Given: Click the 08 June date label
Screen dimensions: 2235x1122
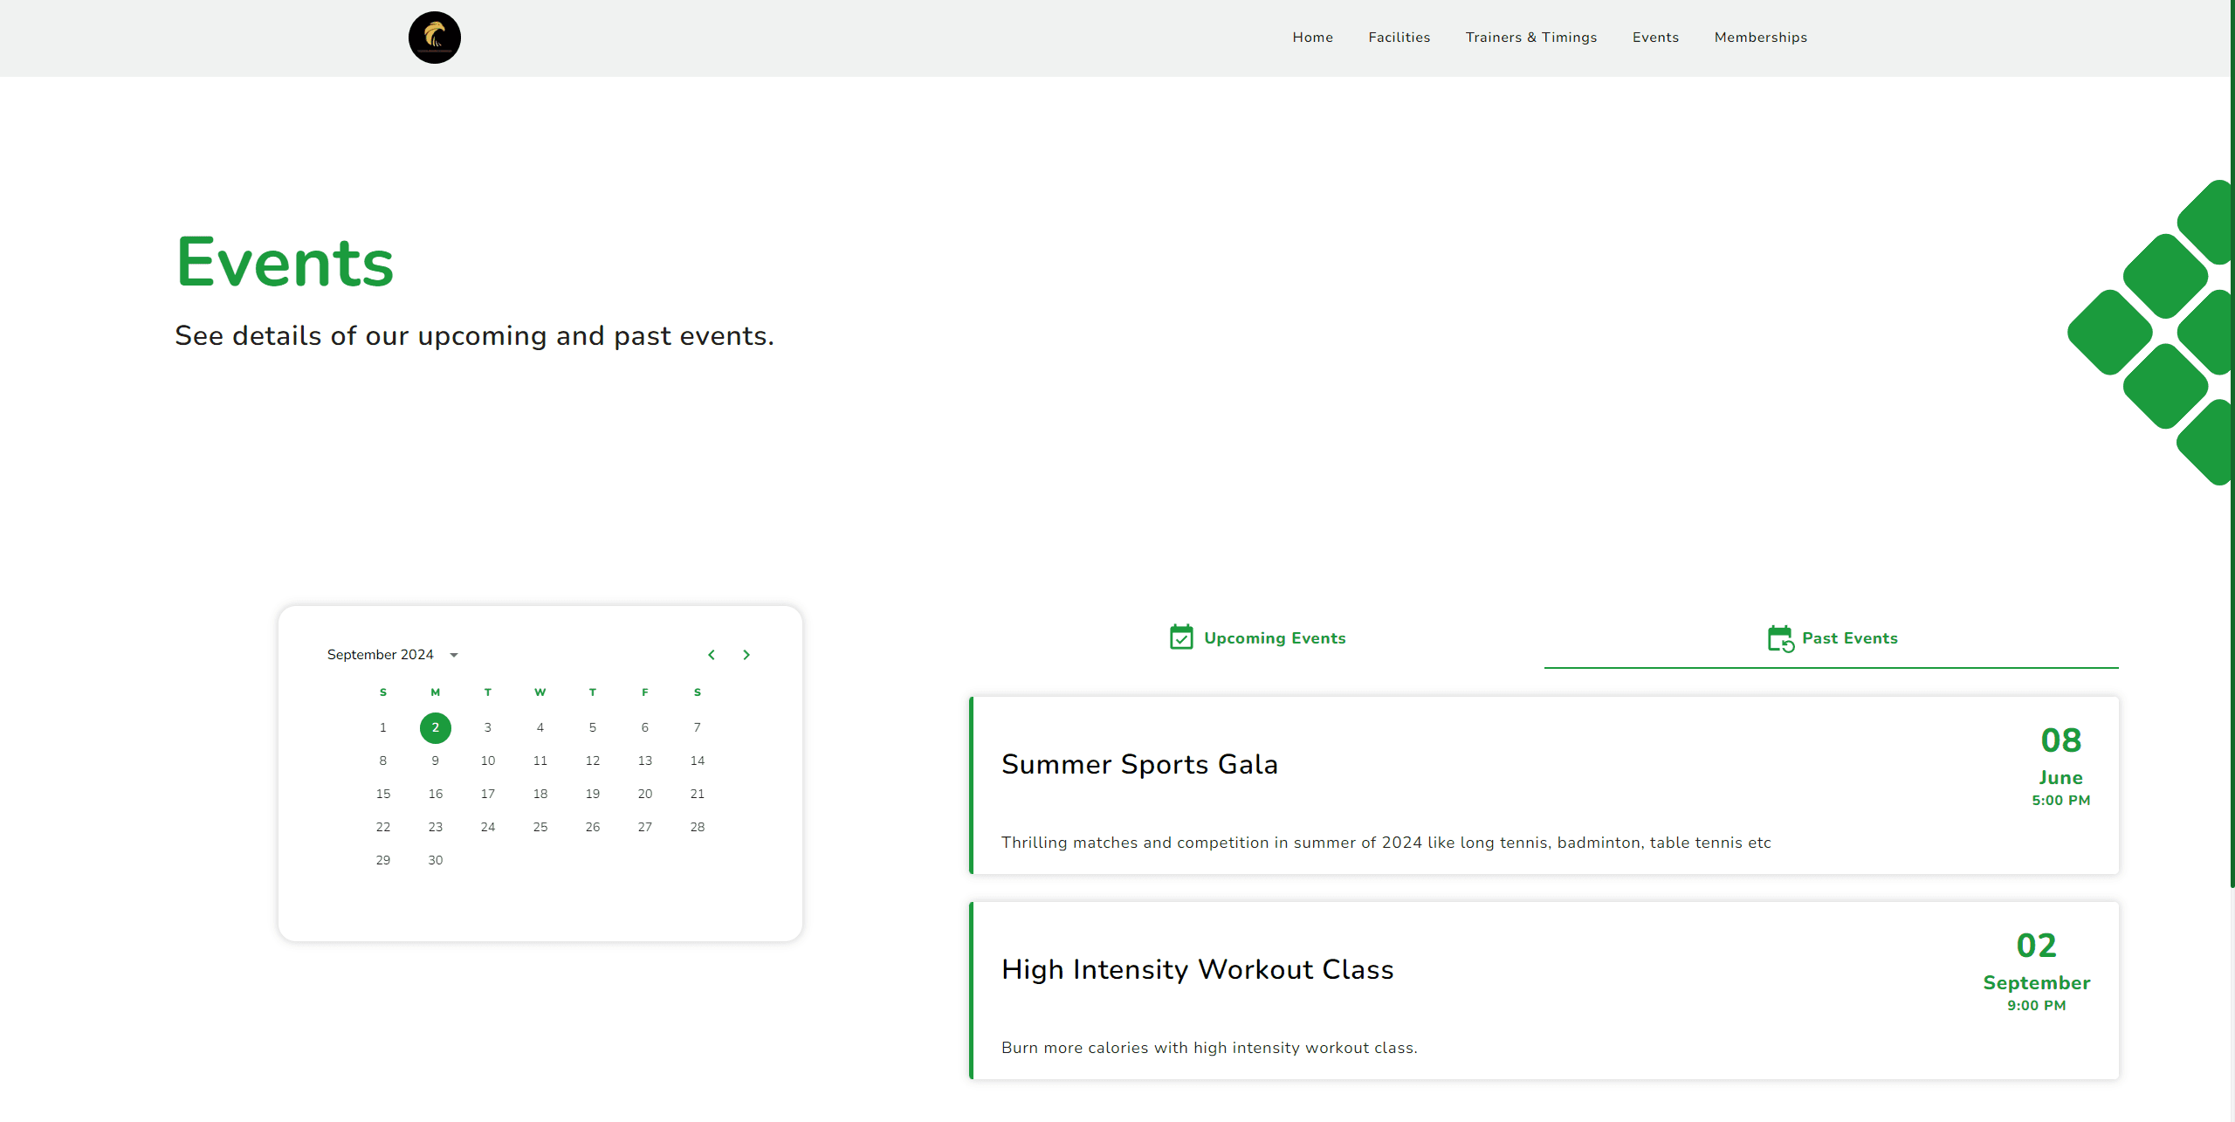Looking at the screenshot, I should 2060,756.
